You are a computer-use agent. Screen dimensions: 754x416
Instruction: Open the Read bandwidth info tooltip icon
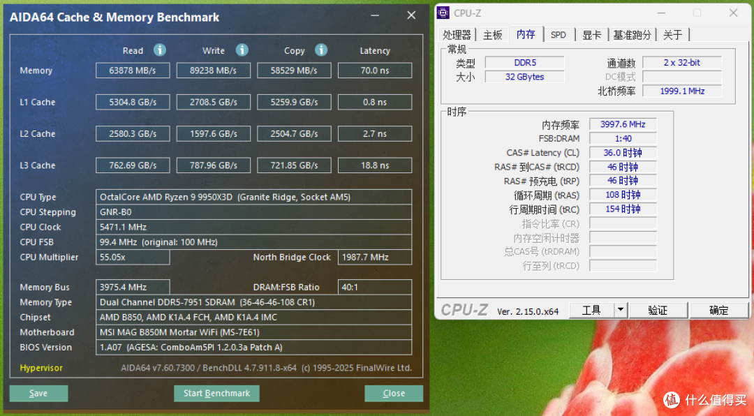coord(159,50)
